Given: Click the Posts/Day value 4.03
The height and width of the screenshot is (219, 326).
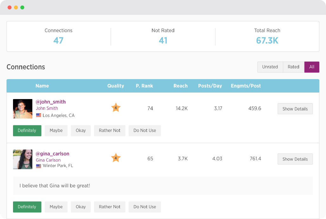Looking at the screenshot, I should tap(217, 159).
